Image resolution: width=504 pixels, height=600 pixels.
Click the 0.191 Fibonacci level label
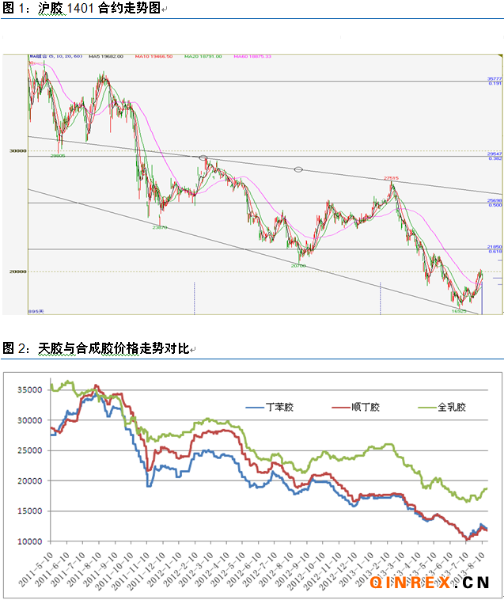[495, 83]
